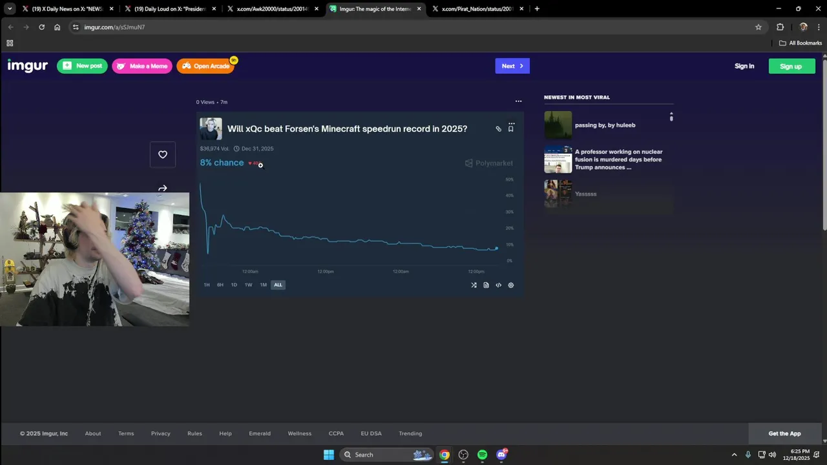Click the Terms footer link
The height and width of the screenshot is (465, 827).
pyautogui.click(x=126, y=433)
